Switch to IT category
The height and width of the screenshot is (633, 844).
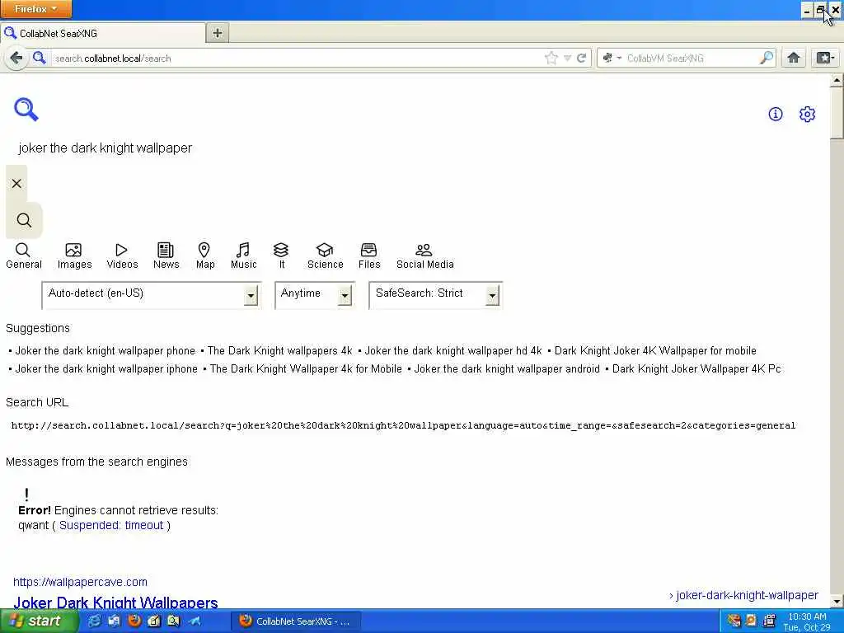click(x=281, y=256)
